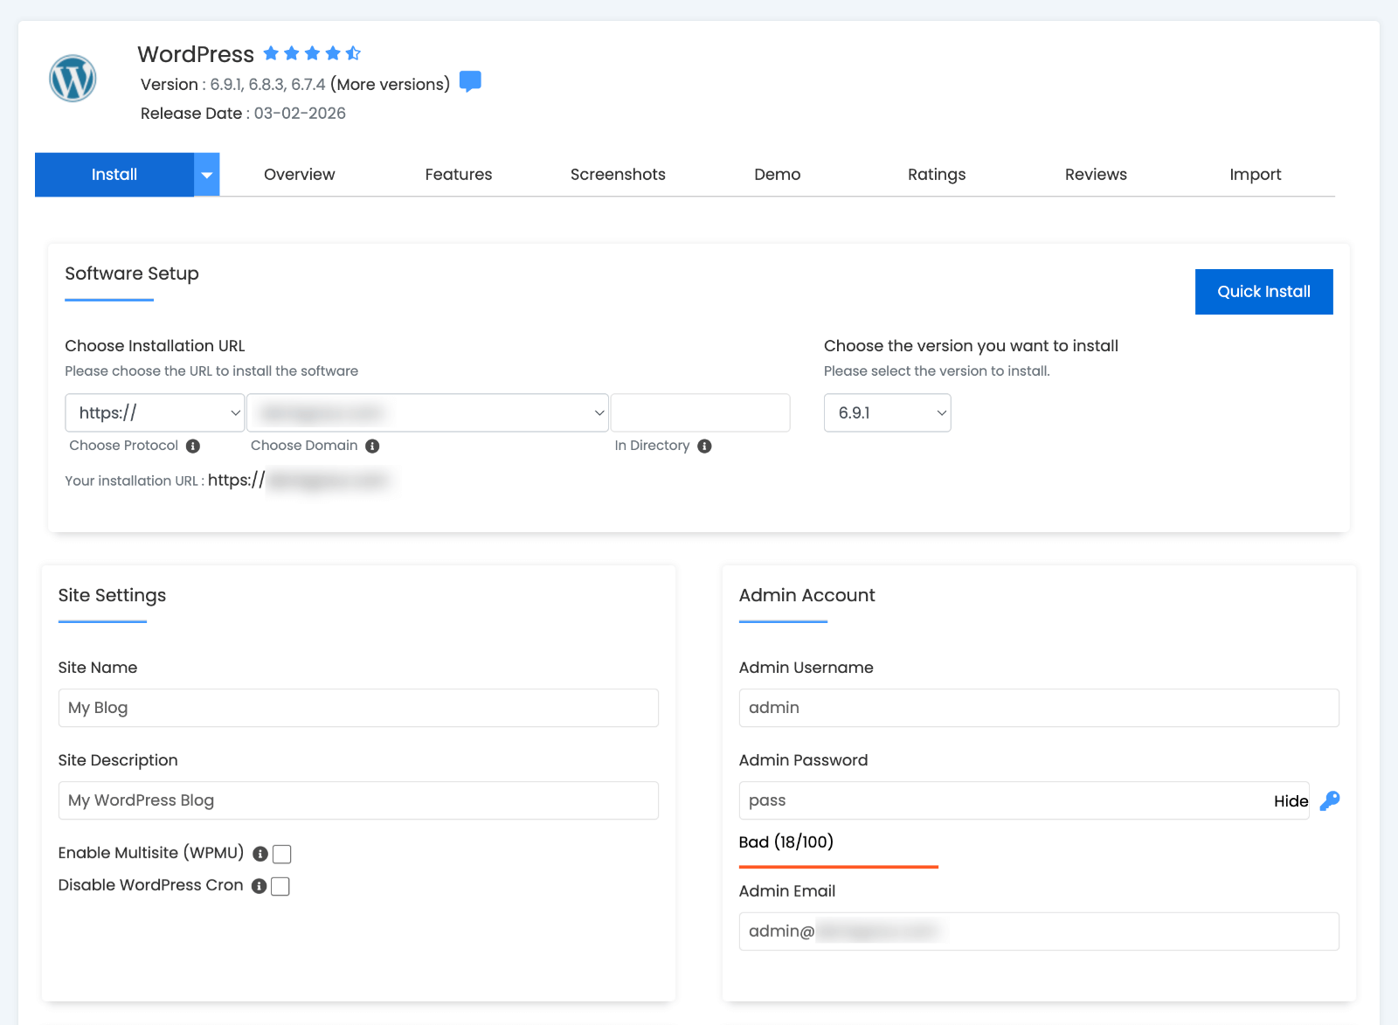Click the Site Name input field
The height and width of the screenshot is (1025, 1398).
coord(358,708)
